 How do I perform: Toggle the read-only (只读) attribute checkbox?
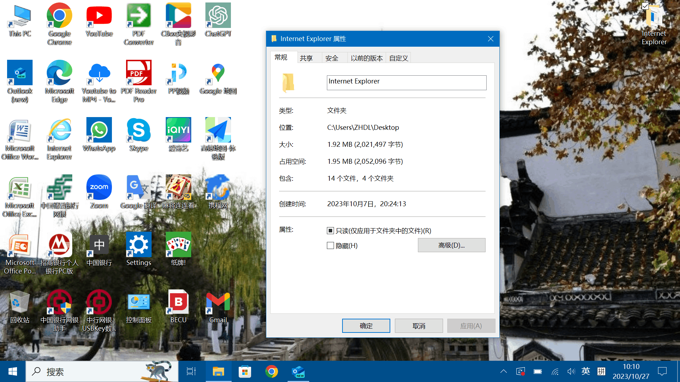pos(330,231)
